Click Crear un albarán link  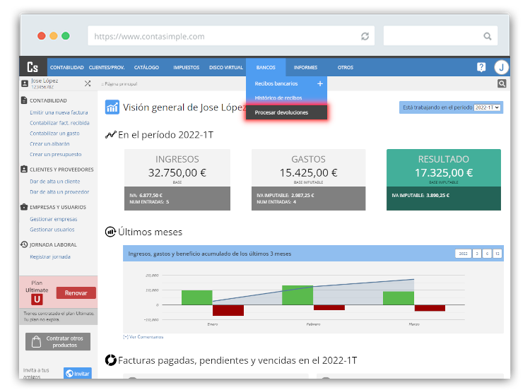pos(49,143)
